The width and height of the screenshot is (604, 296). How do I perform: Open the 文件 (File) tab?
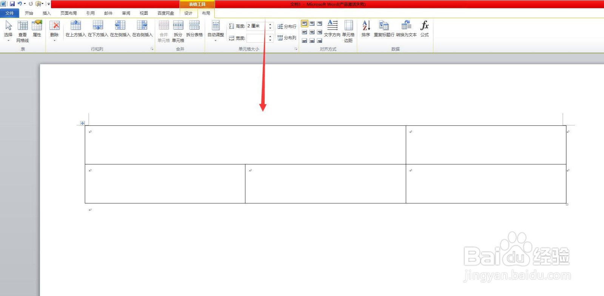click(x=9, y=13)
